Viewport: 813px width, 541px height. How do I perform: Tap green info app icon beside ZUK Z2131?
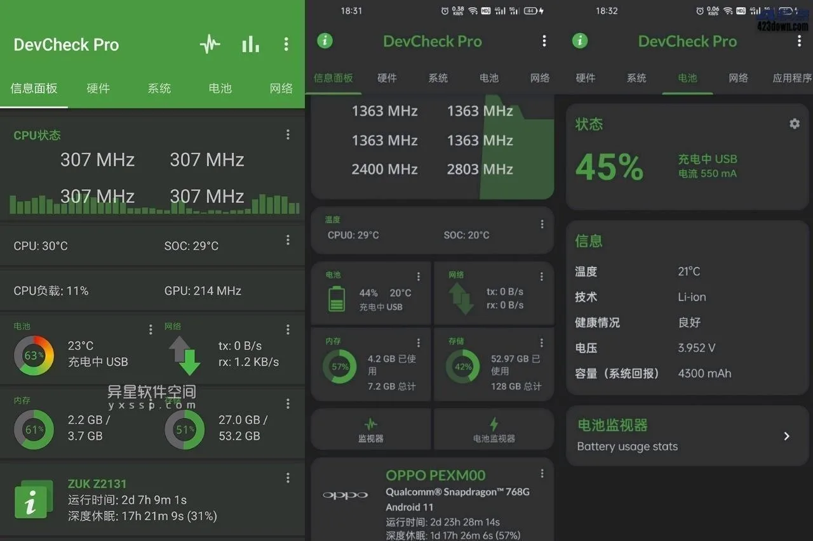click(x=34, y=500)
